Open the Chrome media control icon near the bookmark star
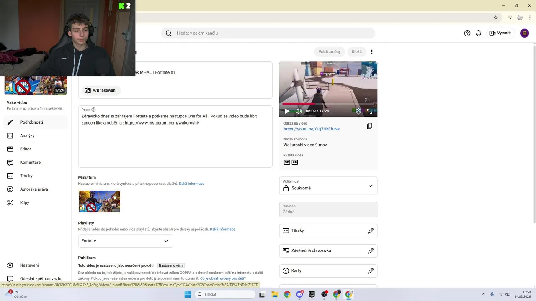This screenshot has width=536, height=301. click(510, 18)
